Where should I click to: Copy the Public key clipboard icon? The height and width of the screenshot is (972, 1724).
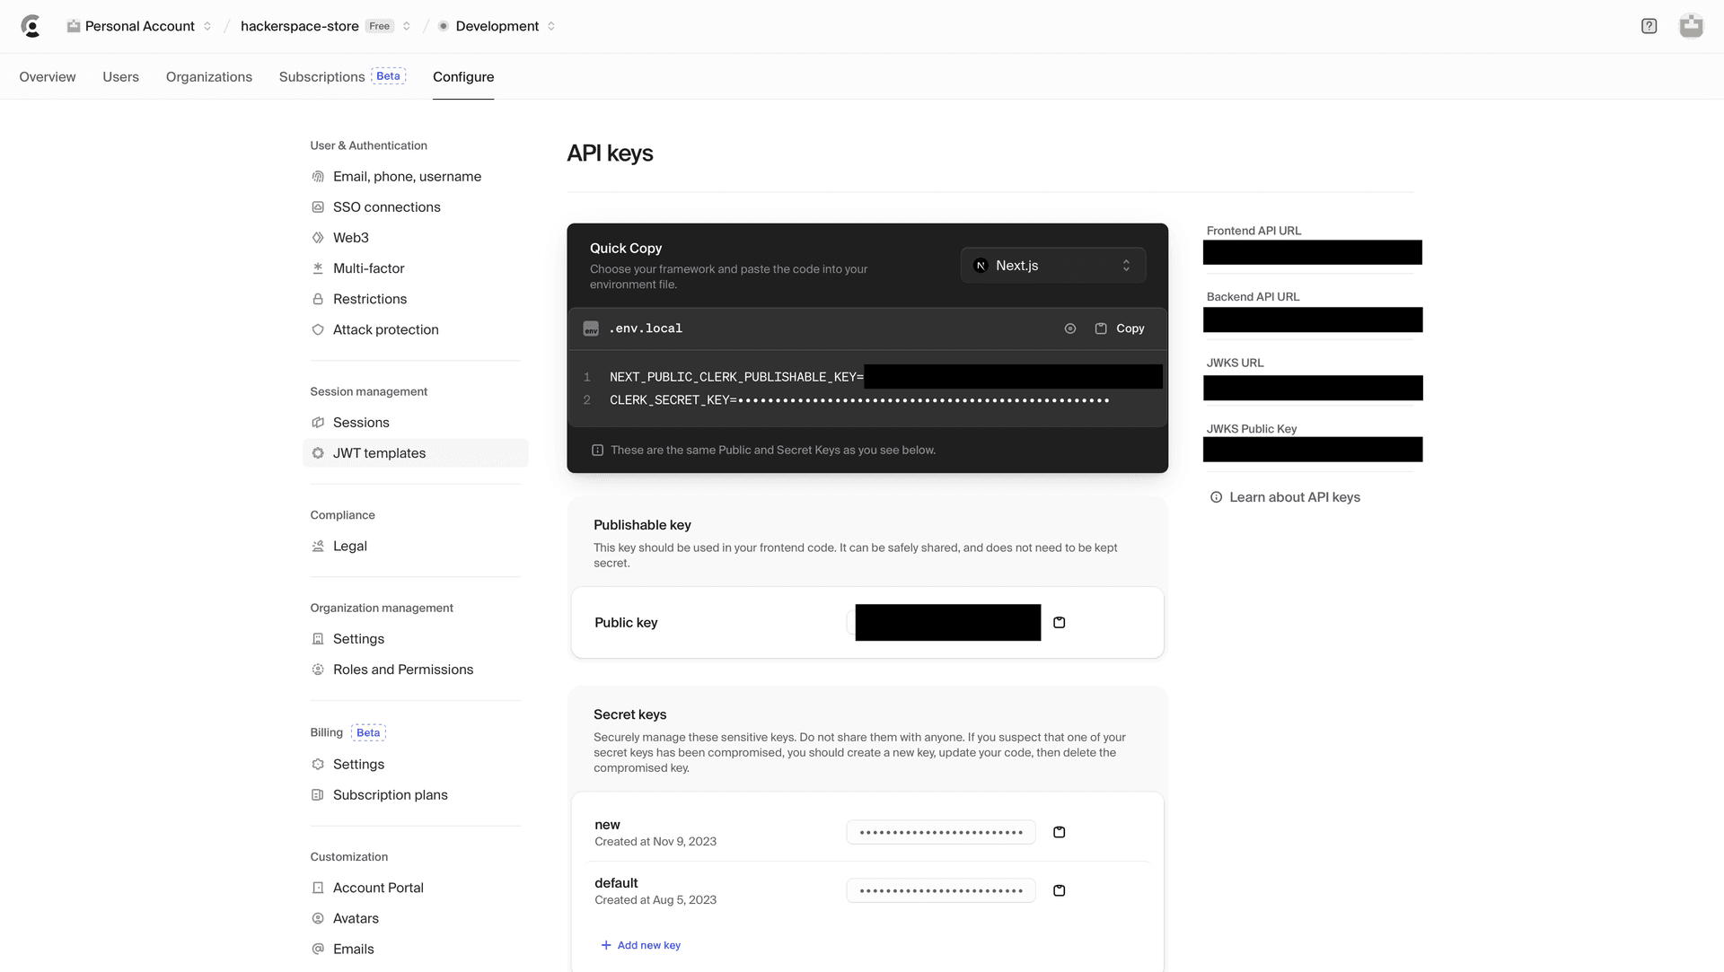tap(1060, 623)
